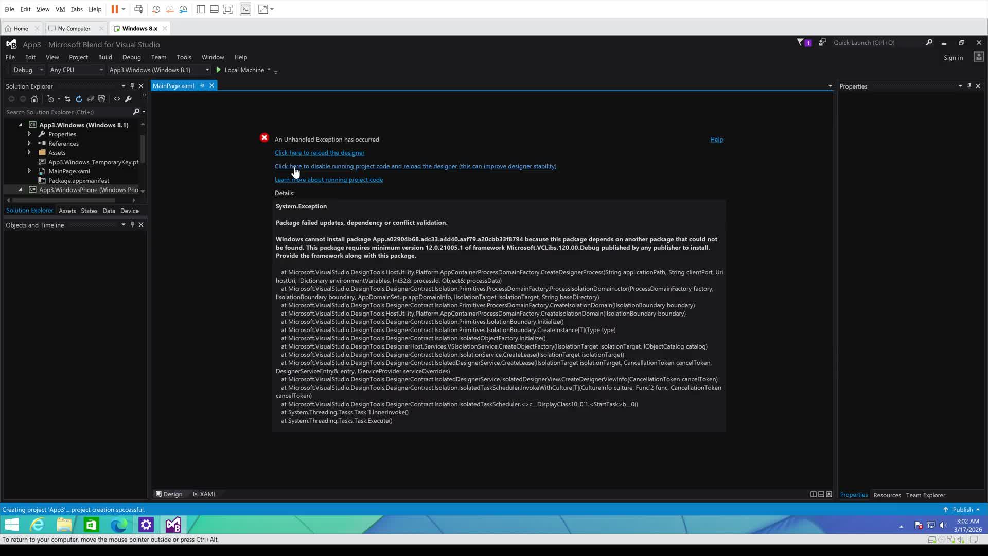Image resolution: width=988 pixels, height=556 pixels.
Task: Switch to the XAML view tab
Action: point(204,494)
